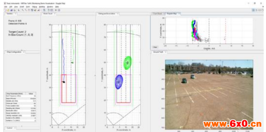Click the Print Figure toolbar icon

click(14, 10)
